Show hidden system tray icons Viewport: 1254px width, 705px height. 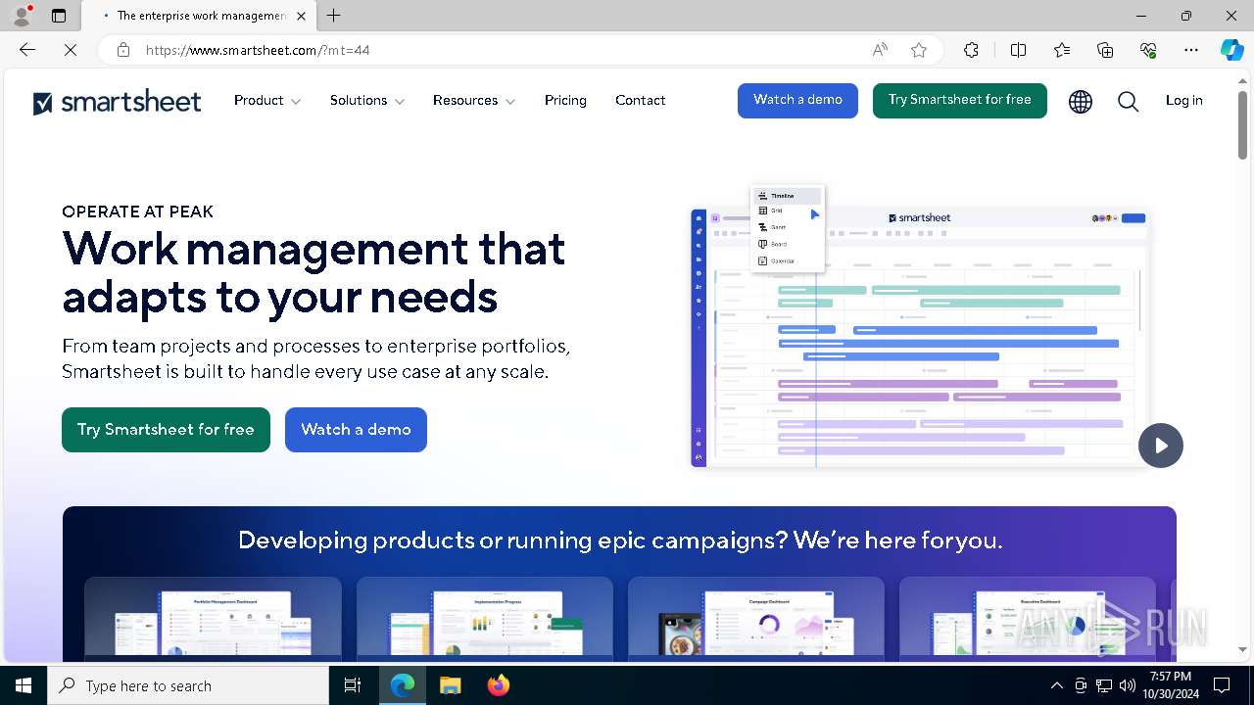(1056, 685)
